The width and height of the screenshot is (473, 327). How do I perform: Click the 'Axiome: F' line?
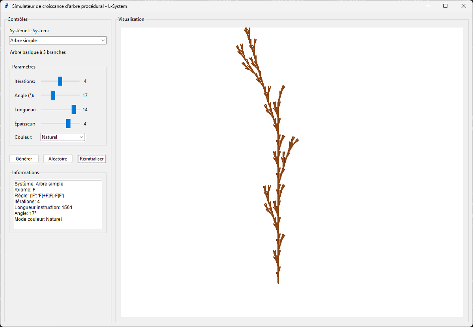click(25, 190)
